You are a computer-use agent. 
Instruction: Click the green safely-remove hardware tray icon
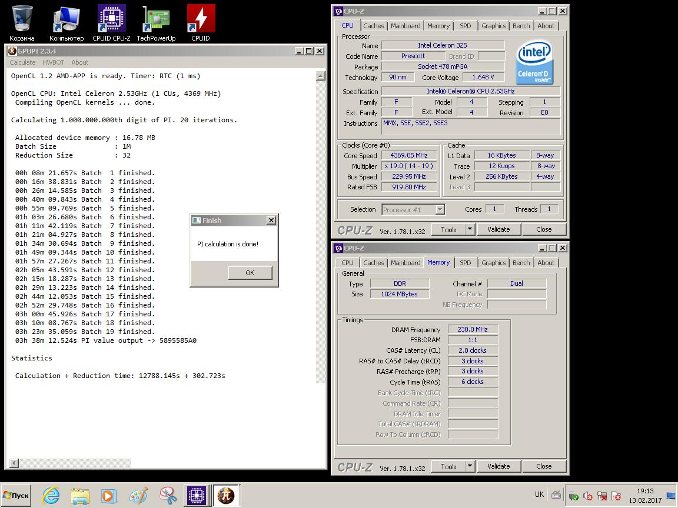click(x=574, y=496)
